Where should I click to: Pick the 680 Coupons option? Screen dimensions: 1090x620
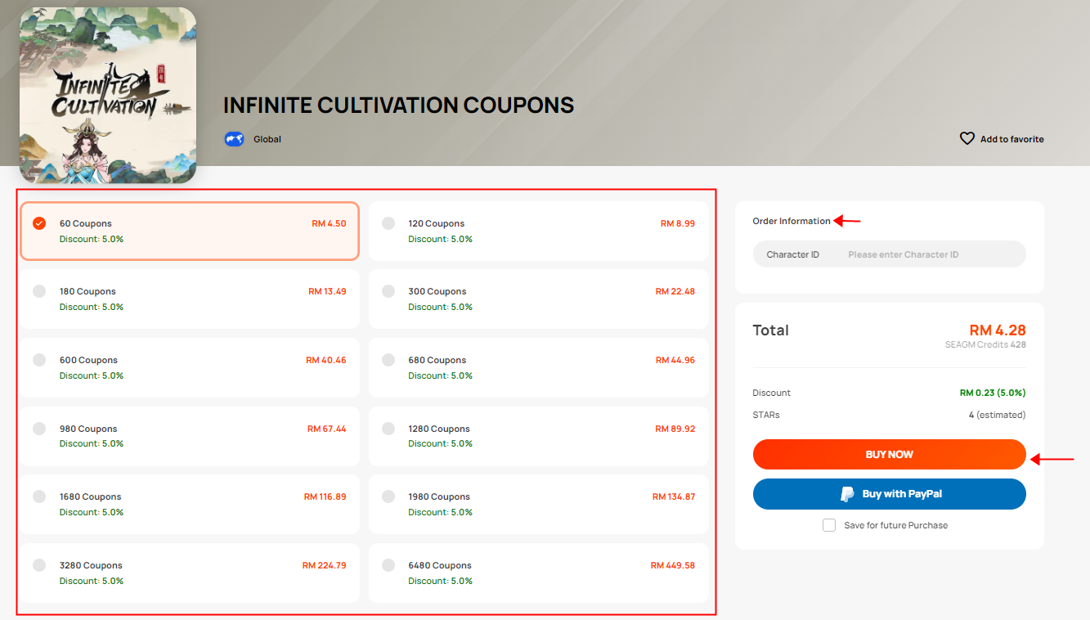539,368
